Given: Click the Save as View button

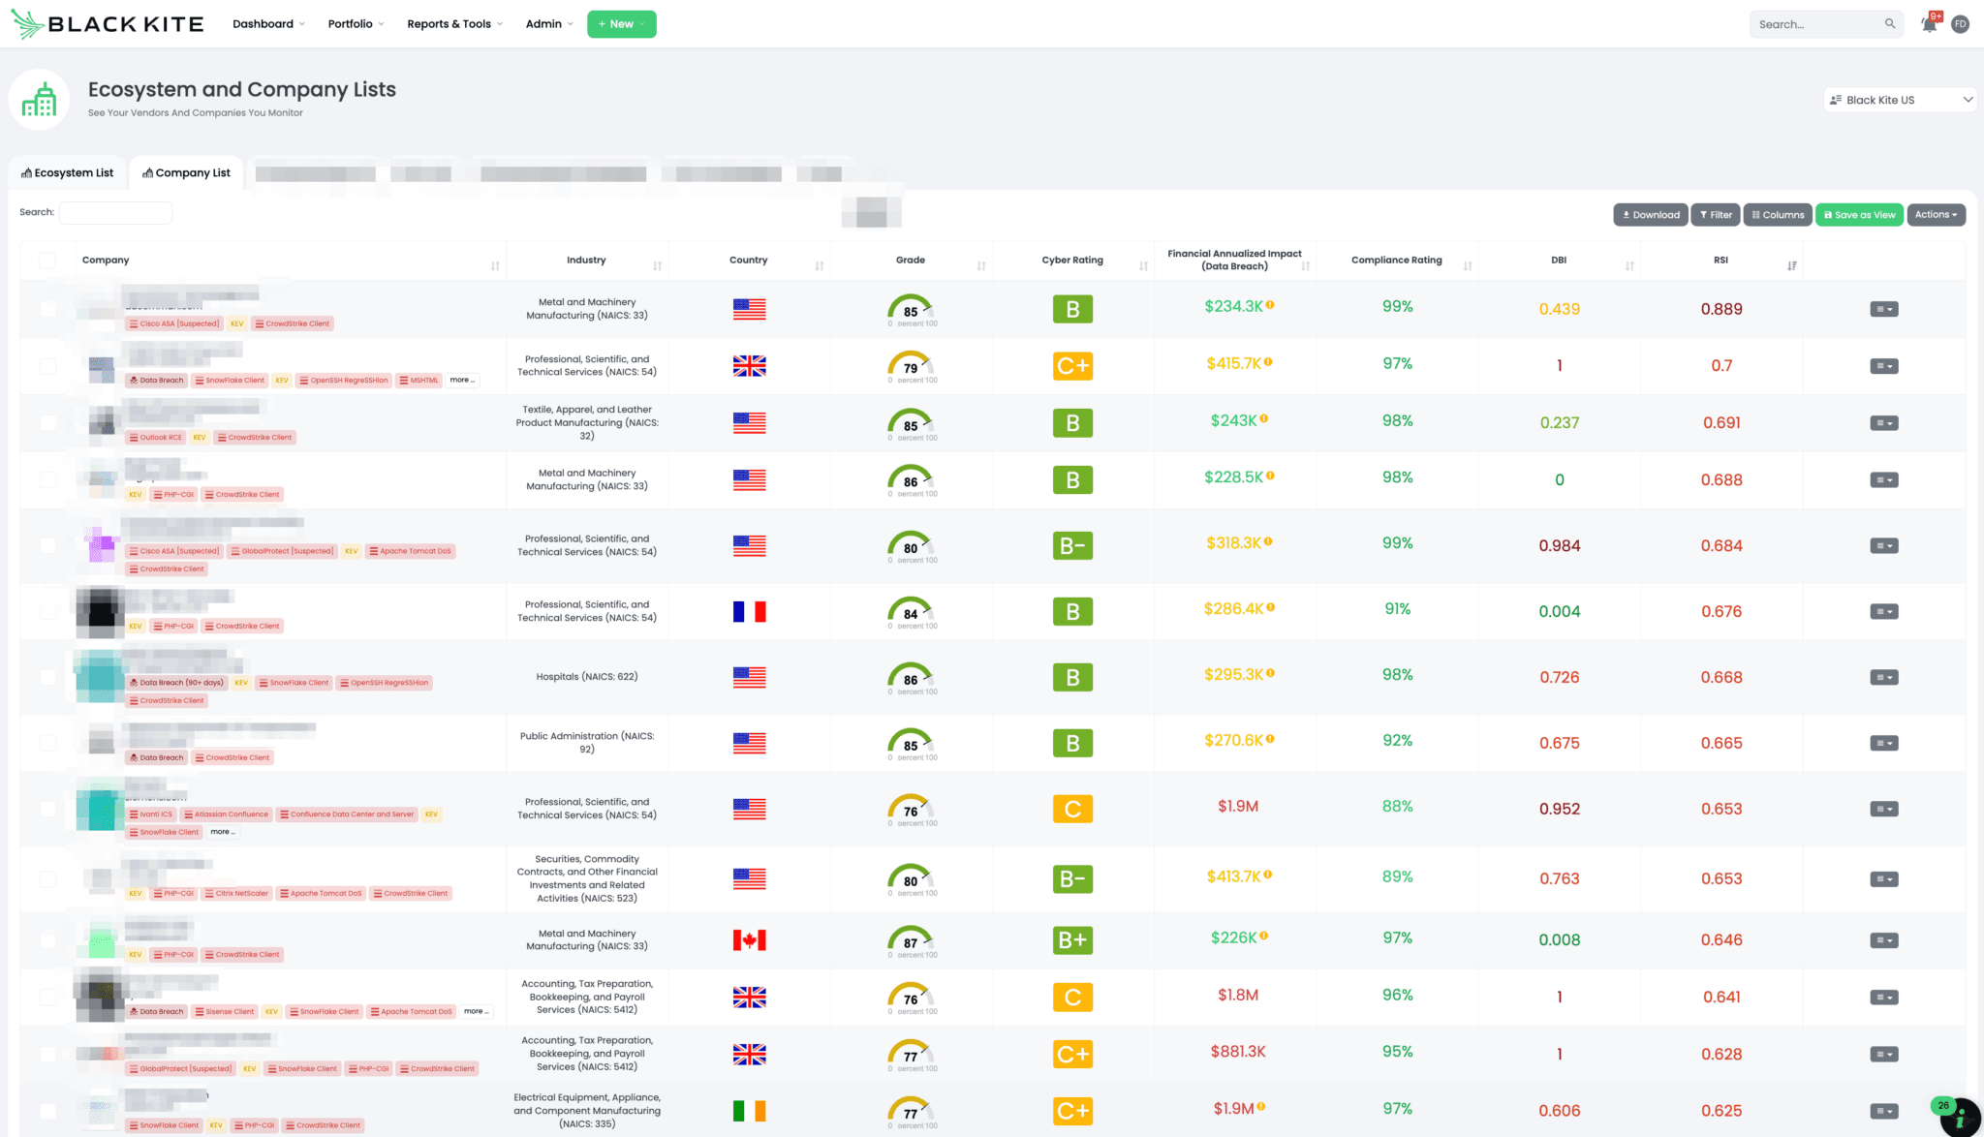Looking at the screenshot, I should coord(1859,214).
